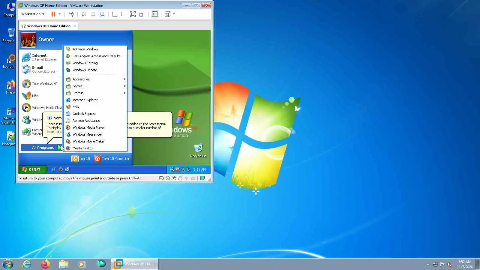This screenshot has width=480, height=270.
Task: Click the sound card status icon
Action: pos(187,178)
